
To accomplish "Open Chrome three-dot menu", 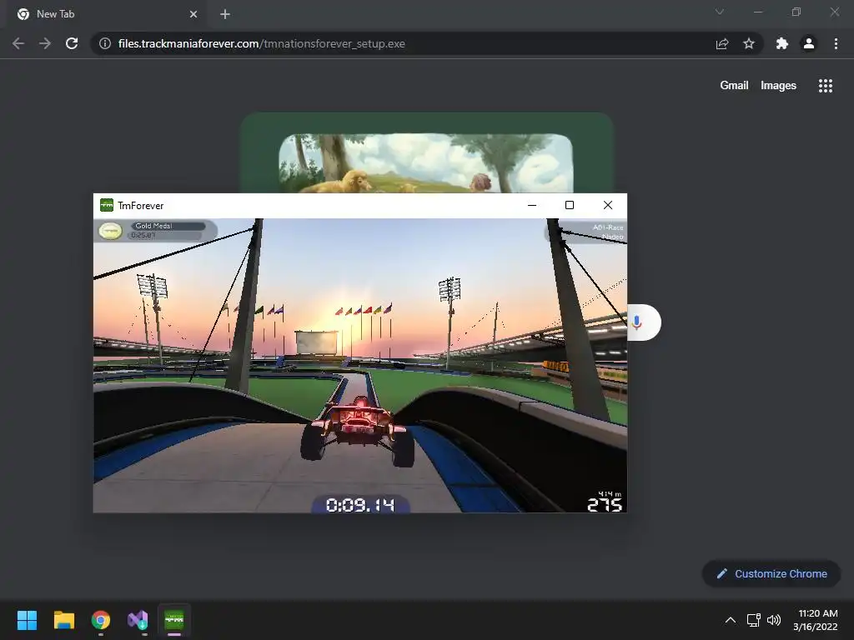I will click(836, 43).
